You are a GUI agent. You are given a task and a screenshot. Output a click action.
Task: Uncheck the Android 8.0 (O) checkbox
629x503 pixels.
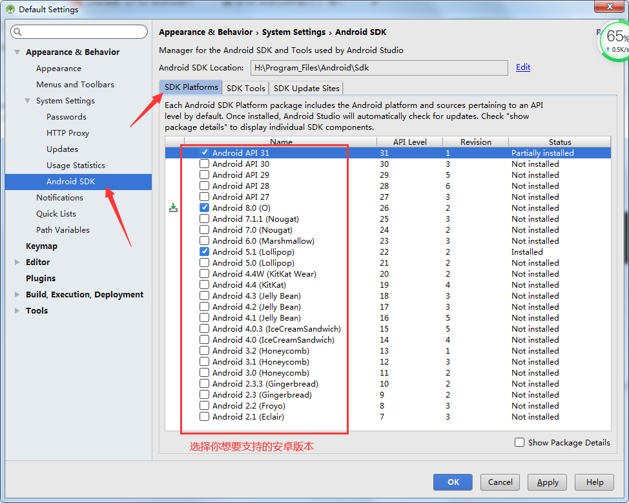pos(204,208)
